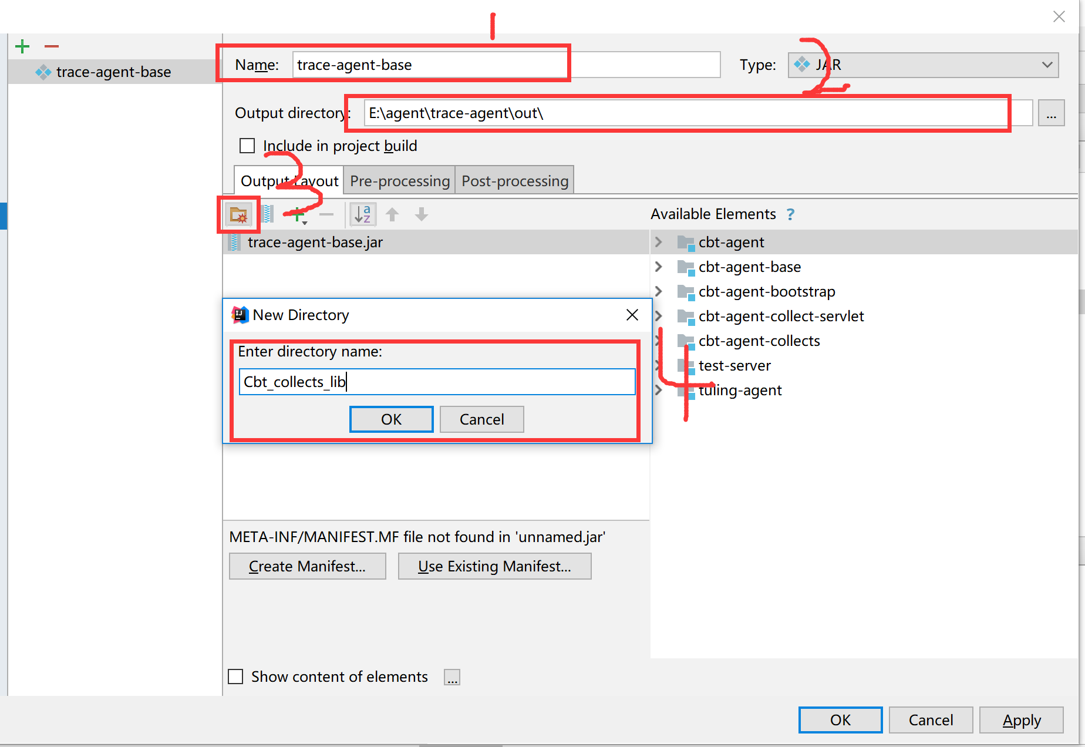Viewport: 1085px width, 747px height.
Task: Click the Create Archive toolbar icon
Action: pos(268,214)
